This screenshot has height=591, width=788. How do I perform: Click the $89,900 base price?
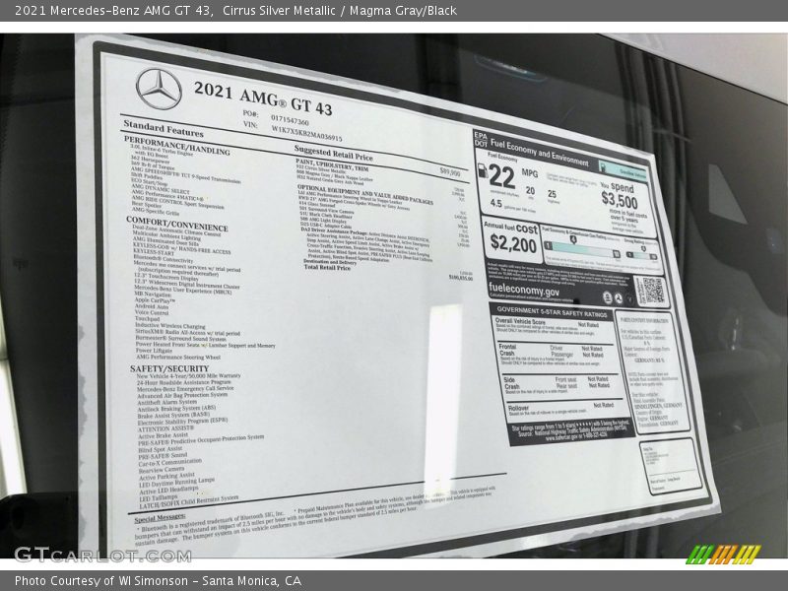point(450,171)
